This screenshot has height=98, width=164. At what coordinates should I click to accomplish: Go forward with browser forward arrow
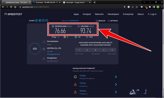7,7
